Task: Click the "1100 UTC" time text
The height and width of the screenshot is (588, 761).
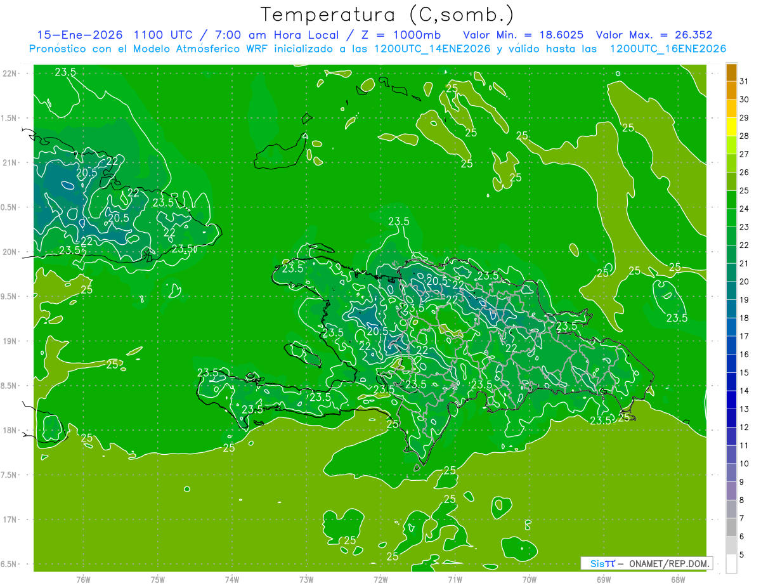Action: coord(163,35)
